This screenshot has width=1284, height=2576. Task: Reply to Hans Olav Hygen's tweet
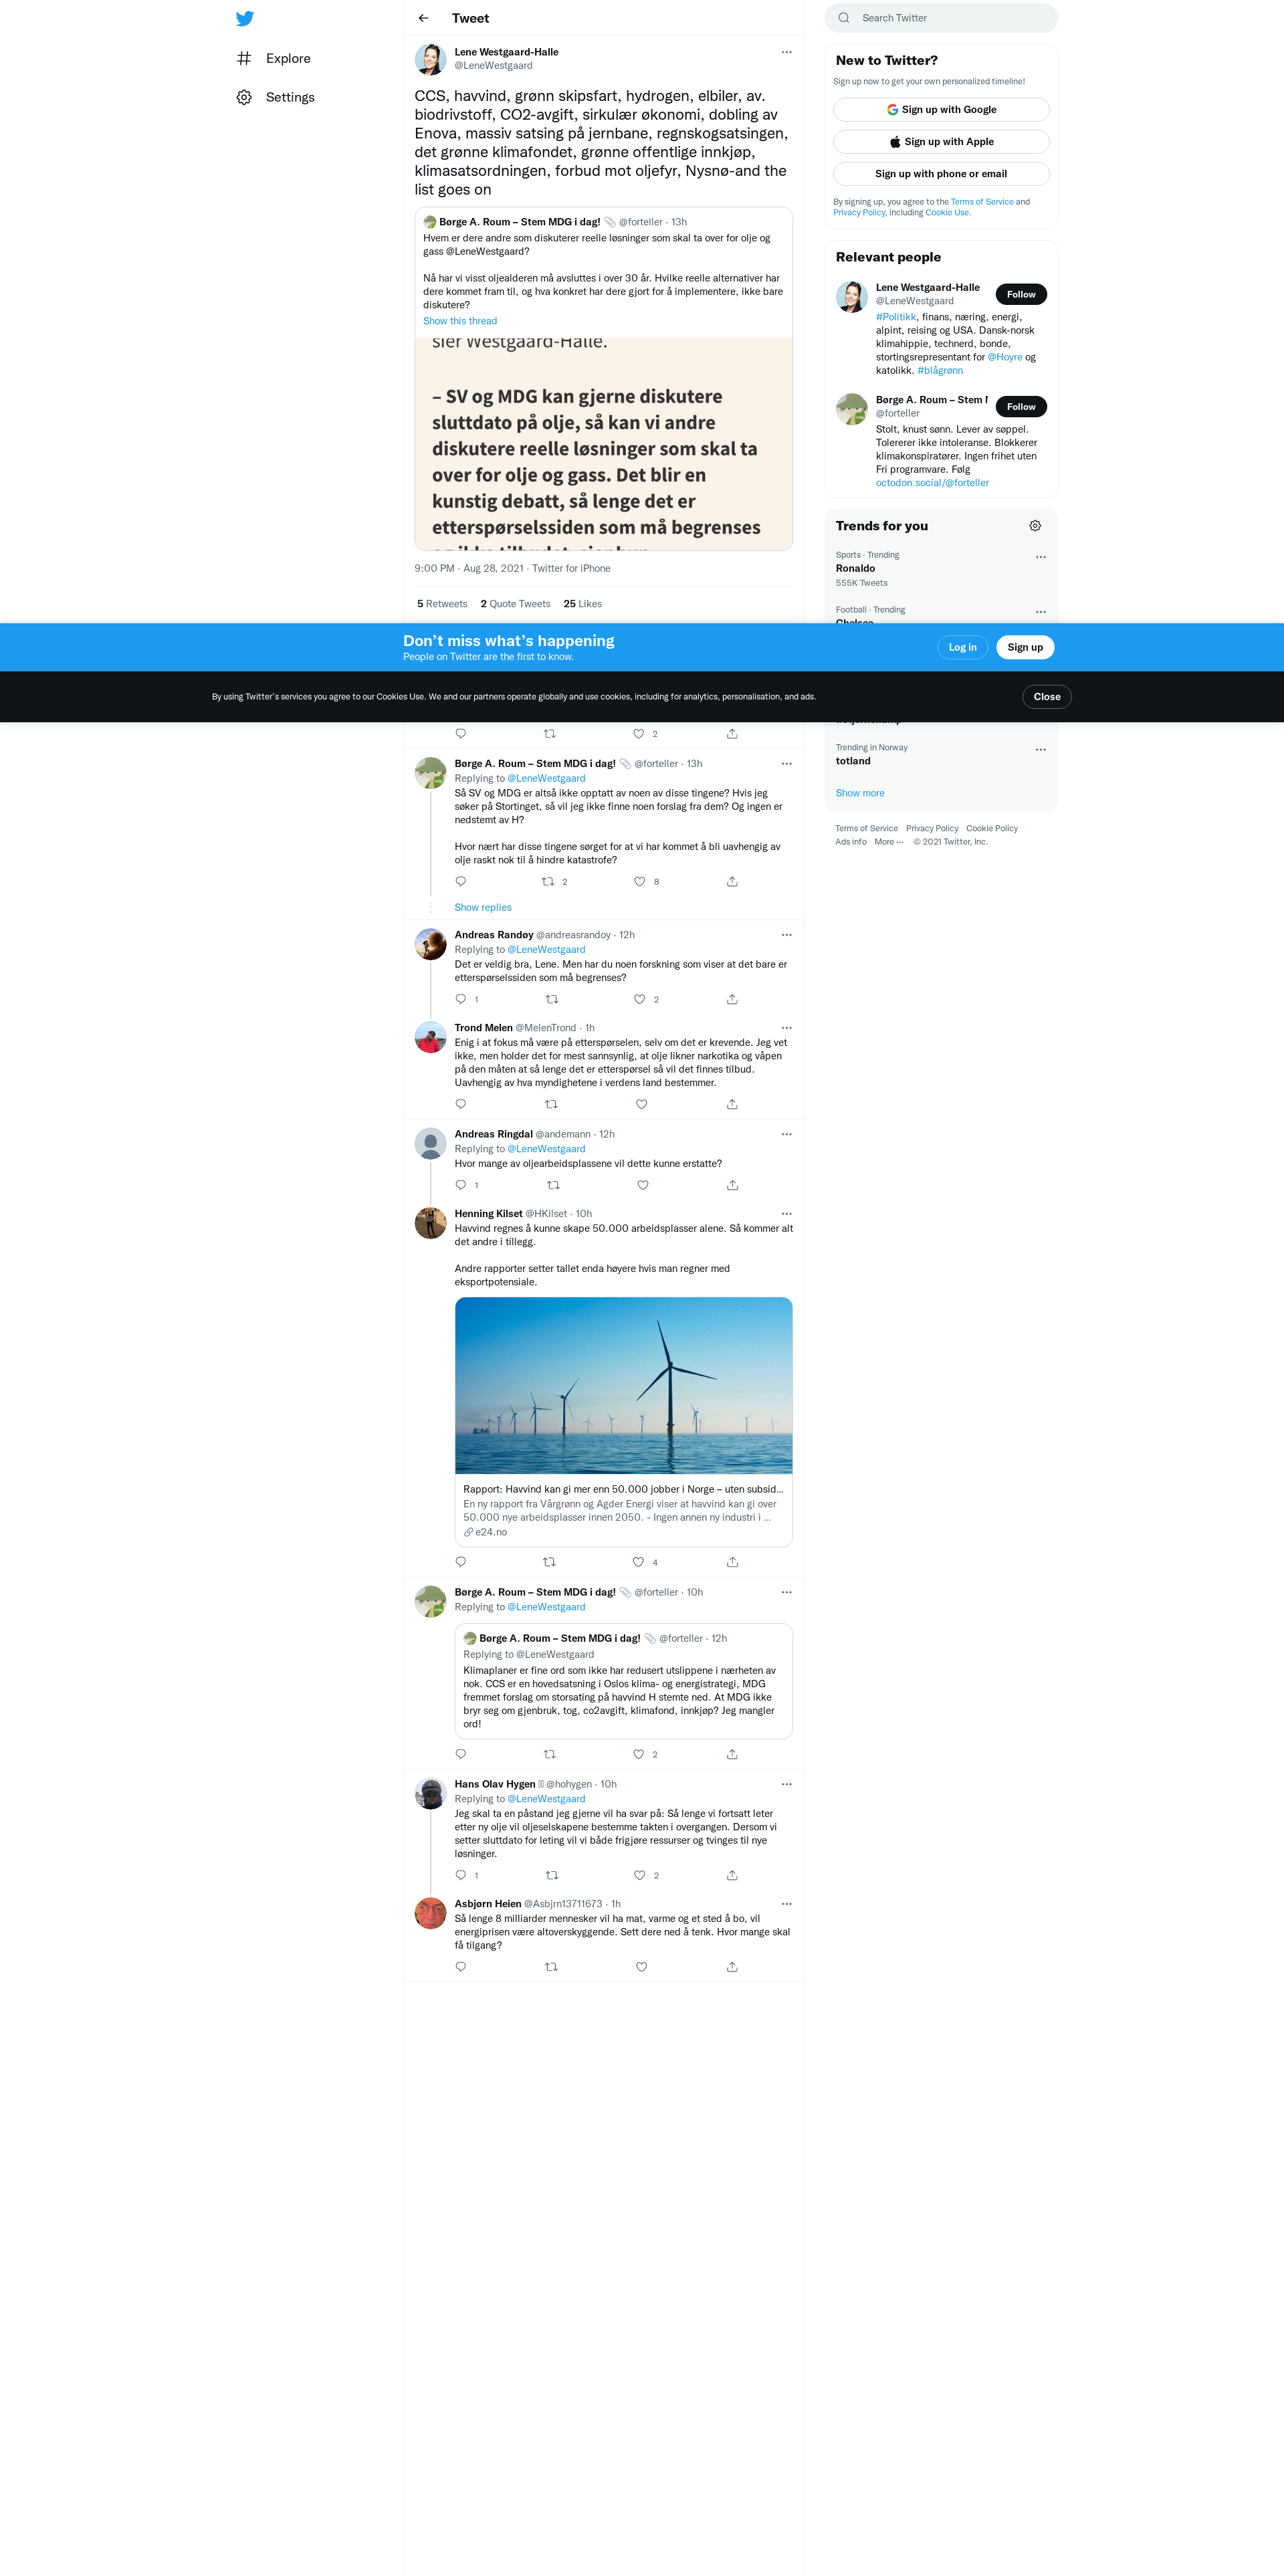(461, 1875)
